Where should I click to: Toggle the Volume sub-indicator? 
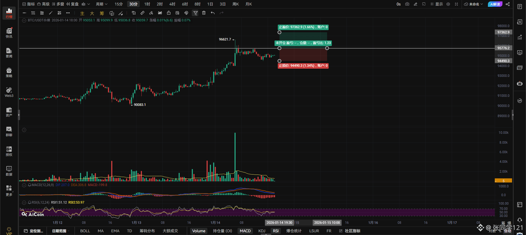point(199,231)
